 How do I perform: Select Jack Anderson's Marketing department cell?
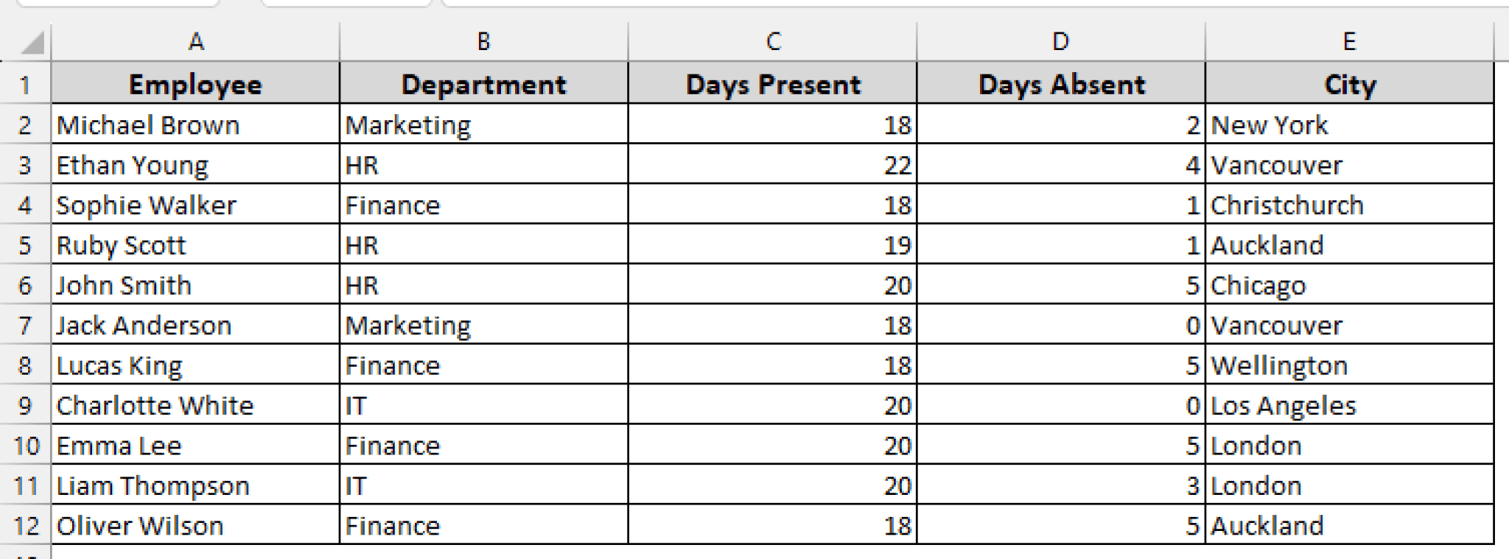pos(483,326)
